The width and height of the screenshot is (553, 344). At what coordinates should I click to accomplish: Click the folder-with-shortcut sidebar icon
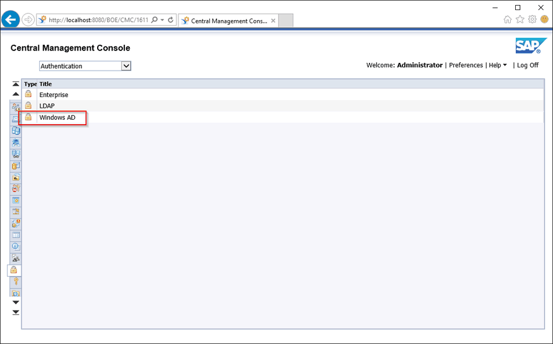tap(16, 177)
